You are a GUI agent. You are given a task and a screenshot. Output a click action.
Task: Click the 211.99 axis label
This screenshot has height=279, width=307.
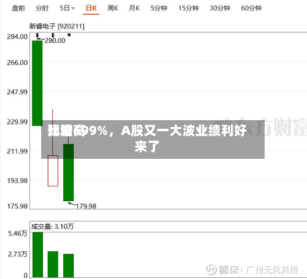point(17,151)
